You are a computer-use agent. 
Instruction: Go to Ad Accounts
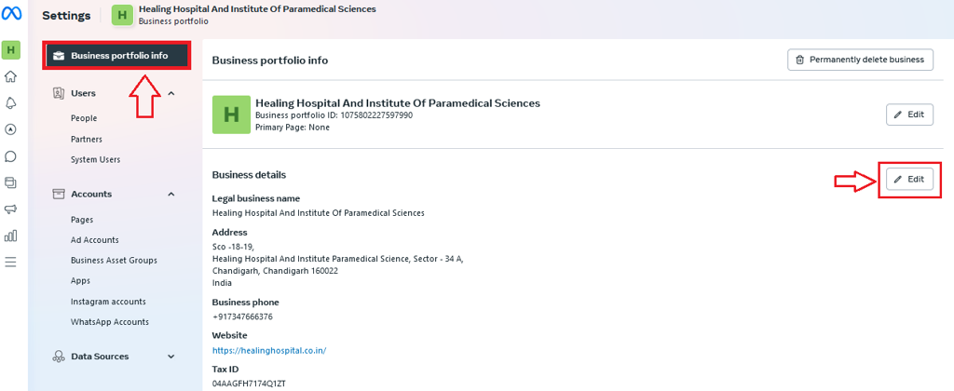95,239
